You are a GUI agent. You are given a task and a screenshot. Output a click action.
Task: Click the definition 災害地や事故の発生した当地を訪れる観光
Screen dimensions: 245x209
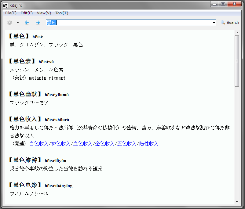pos(56,169)
